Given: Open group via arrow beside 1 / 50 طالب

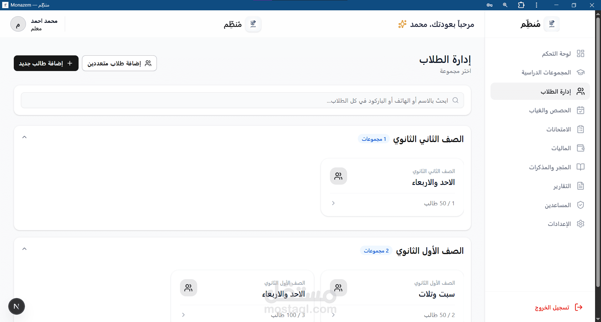Looking at the screenshot, I should pyautogui.click(x=333, y=203).
